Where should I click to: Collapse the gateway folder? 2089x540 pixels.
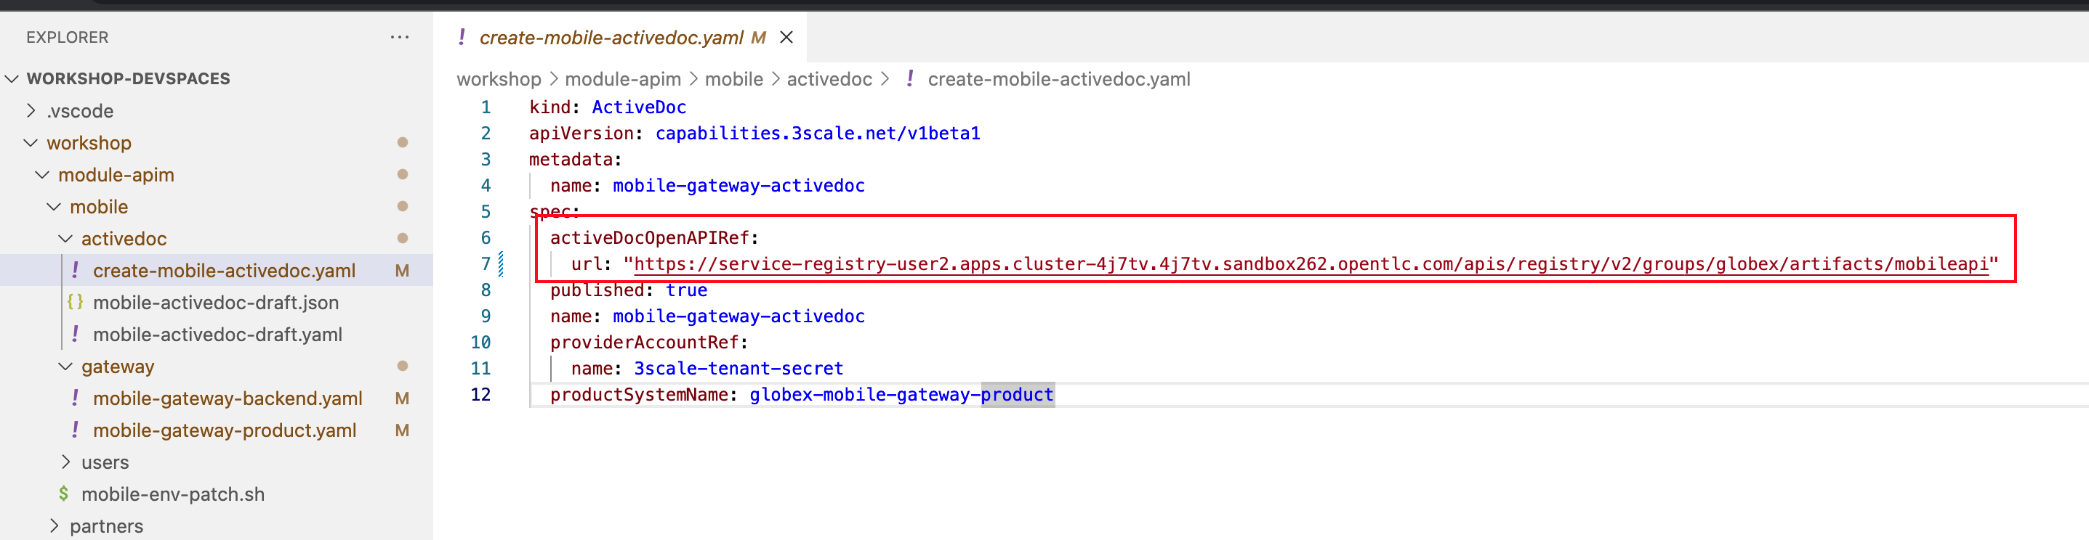[65, 366]
